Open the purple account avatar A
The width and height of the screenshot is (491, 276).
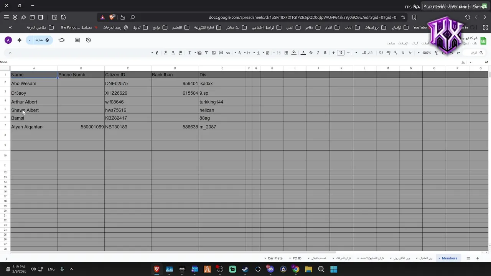coord(8,40)
